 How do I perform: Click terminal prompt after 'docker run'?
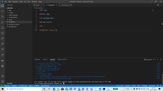click(64, 83)
